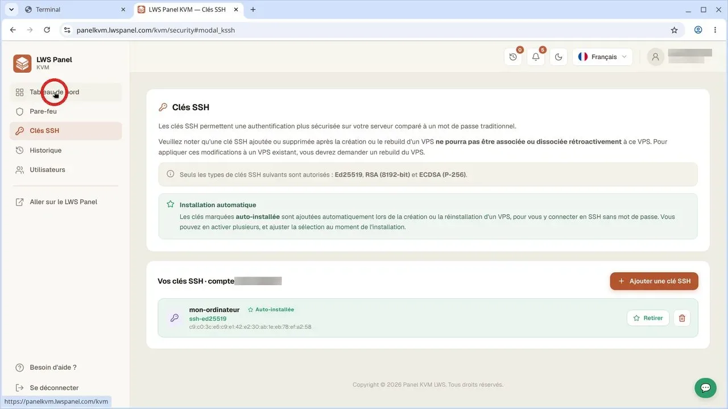The image size is (728, 409).
Task: Open the browser three-dot menu
Action: click(715, 30)
